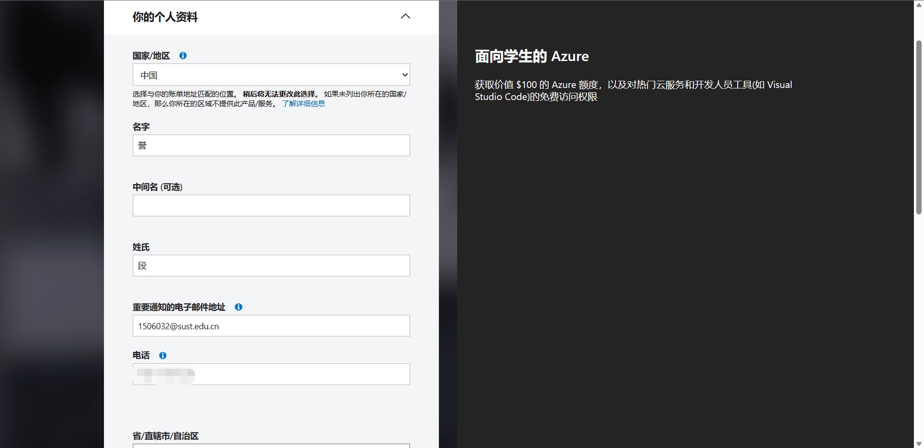Click the 名字 input field containing 誉
The height and width of the screenshot is (448, 924).
click(271, 146)
